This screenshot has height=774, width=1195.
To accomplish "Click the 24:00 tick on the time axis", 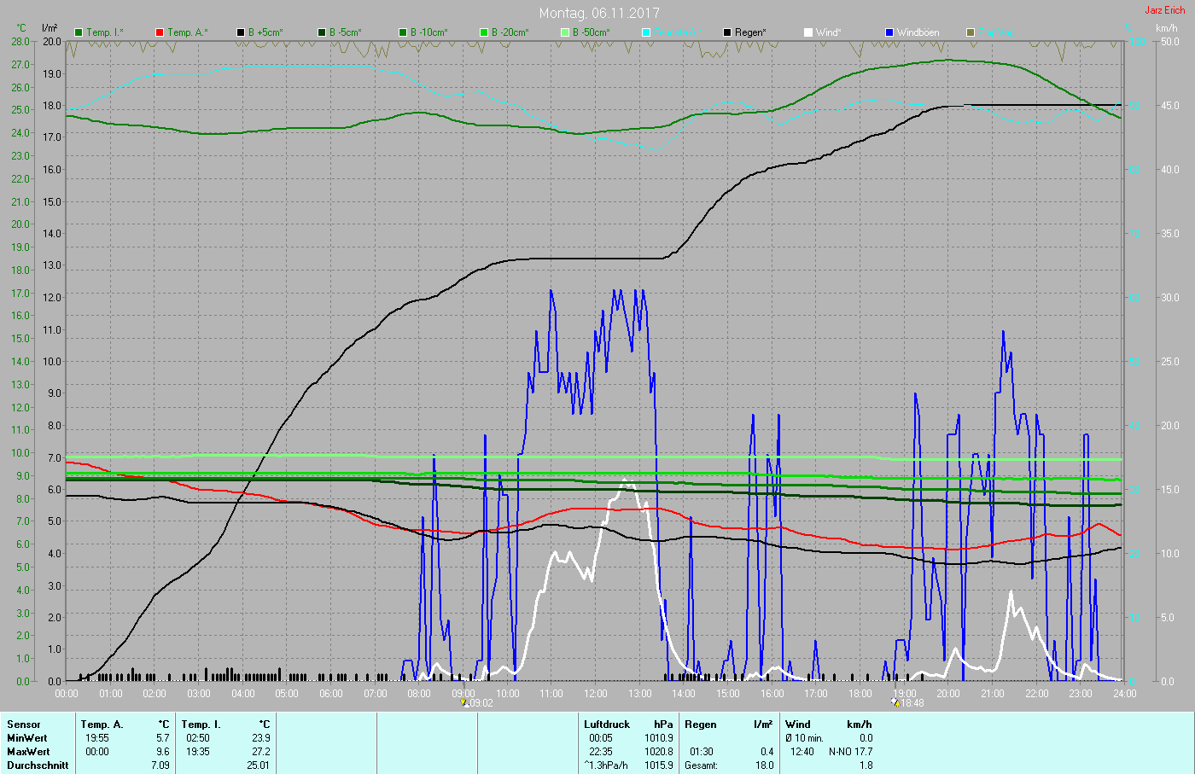I will point(1125,694).
